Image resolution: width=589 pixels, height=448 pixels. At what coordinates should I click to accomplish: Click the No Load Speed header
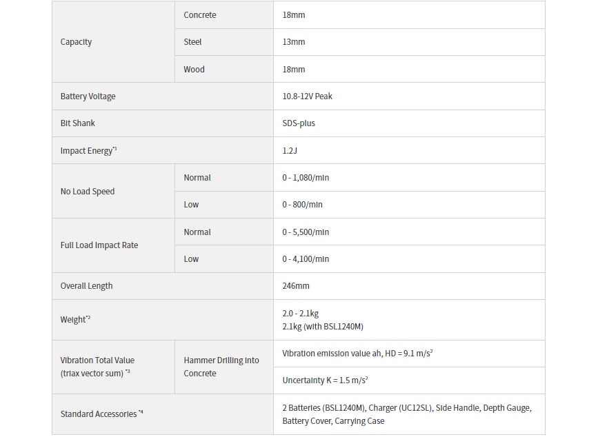[88, 192]
